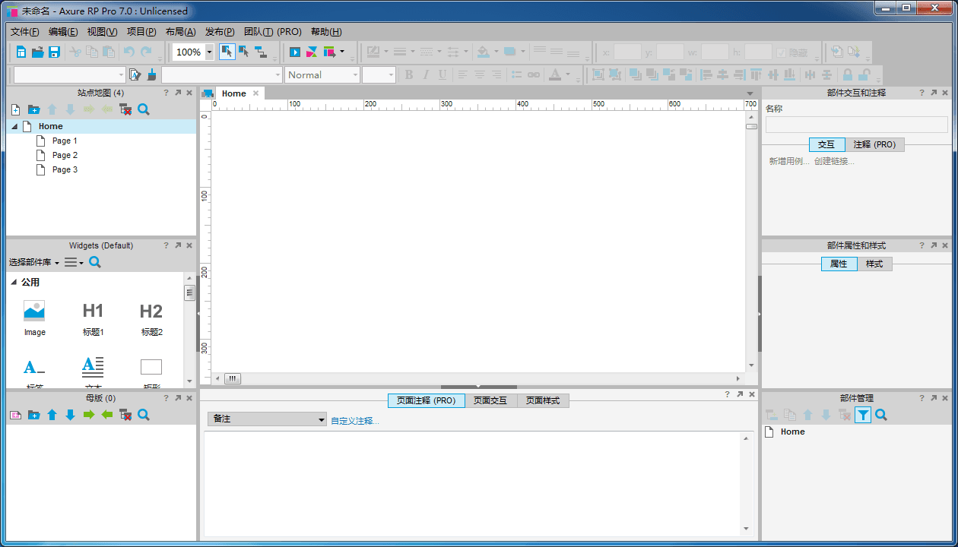The image size is (958, 547).
Task: Choose the Contained selection mode tool
Action: coord(244,52)
